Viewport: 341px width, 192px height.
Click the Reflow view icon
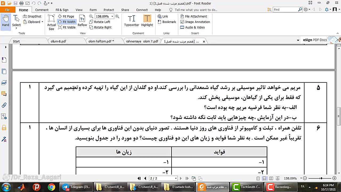(x=82, y=21)
